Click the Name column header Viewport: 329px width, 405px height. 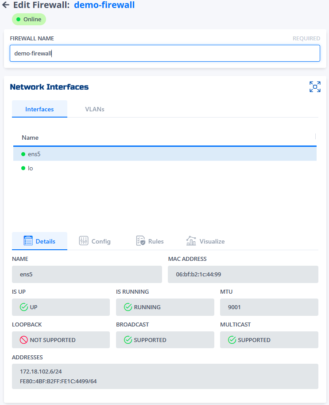30,138
